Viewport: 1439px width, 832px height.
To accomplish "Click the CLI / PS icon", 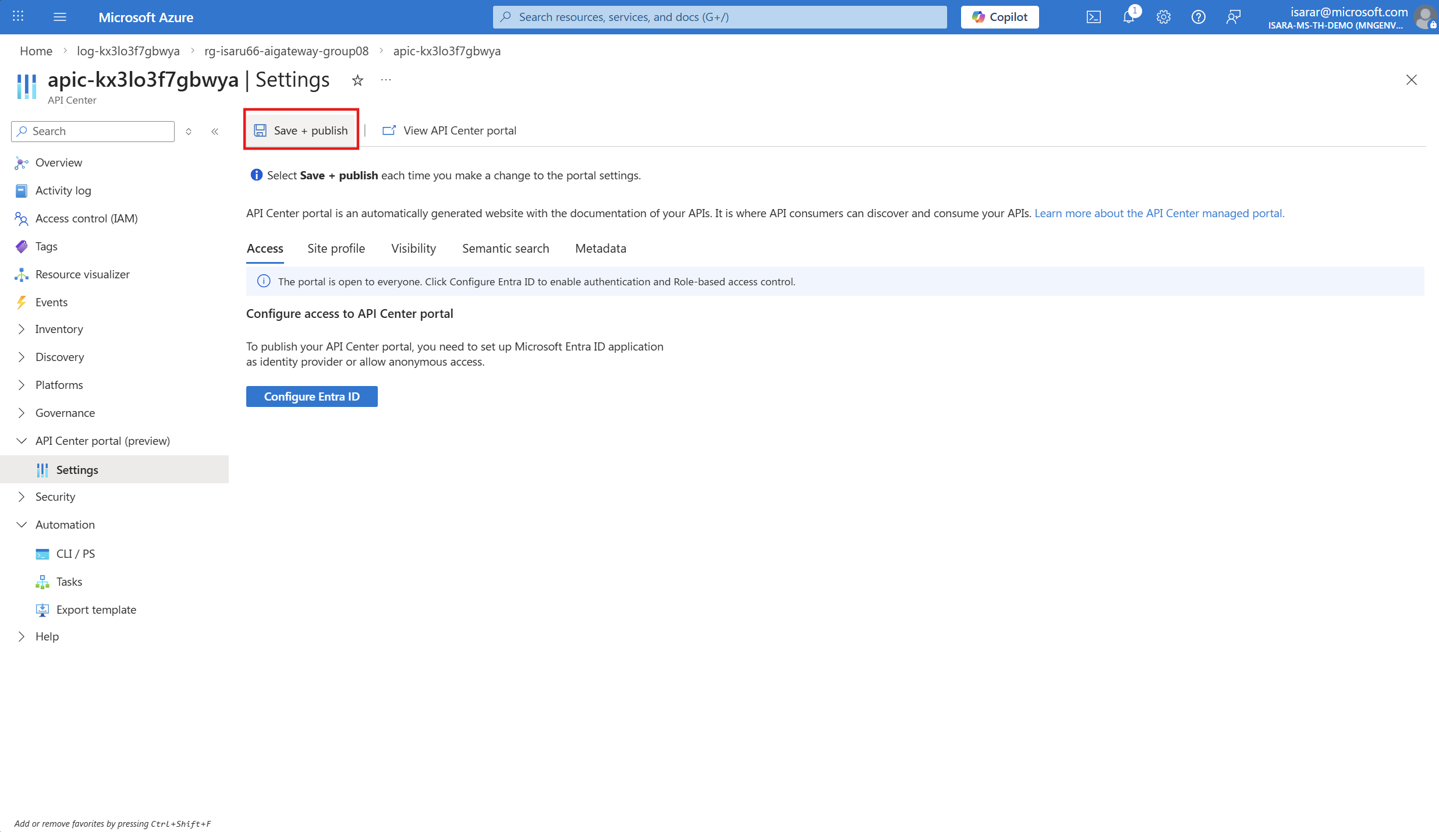I will 42,554.
